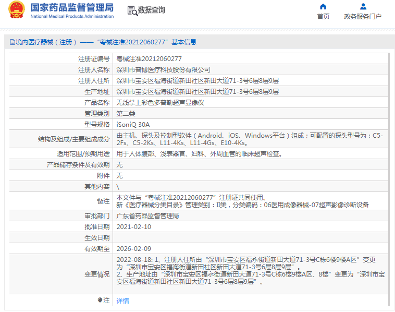Click the intended use text 用于人体腹部
Image resolution: width=395 pixels, height=312 pixels.
tap(199, 153)
